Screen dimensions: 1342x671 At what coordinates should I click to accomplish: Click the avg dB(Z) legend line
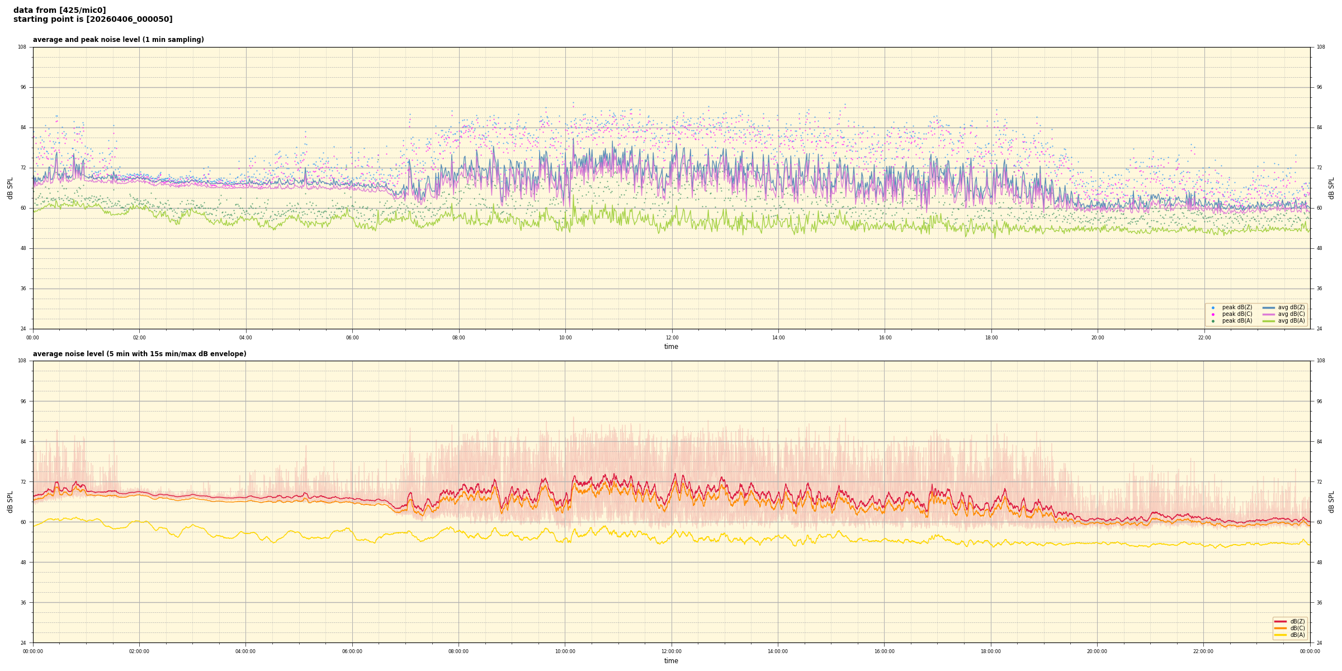click(1269, 308)
